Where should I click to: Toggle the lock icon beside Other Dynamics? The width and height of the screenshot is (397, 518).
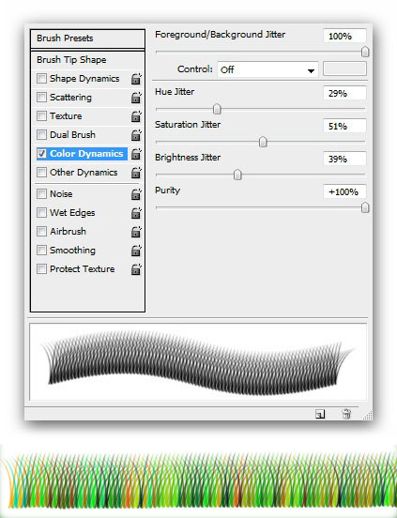[x=136, y=173]
